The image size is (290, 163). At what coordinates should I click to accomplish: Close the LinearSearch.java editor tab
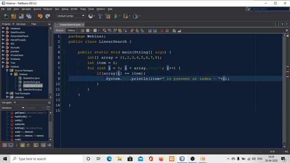click(83, 24)
